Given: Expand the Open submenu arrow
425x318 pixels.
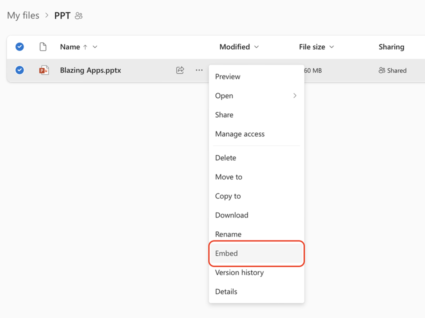Looking at the screenshot, I should 294,95.
